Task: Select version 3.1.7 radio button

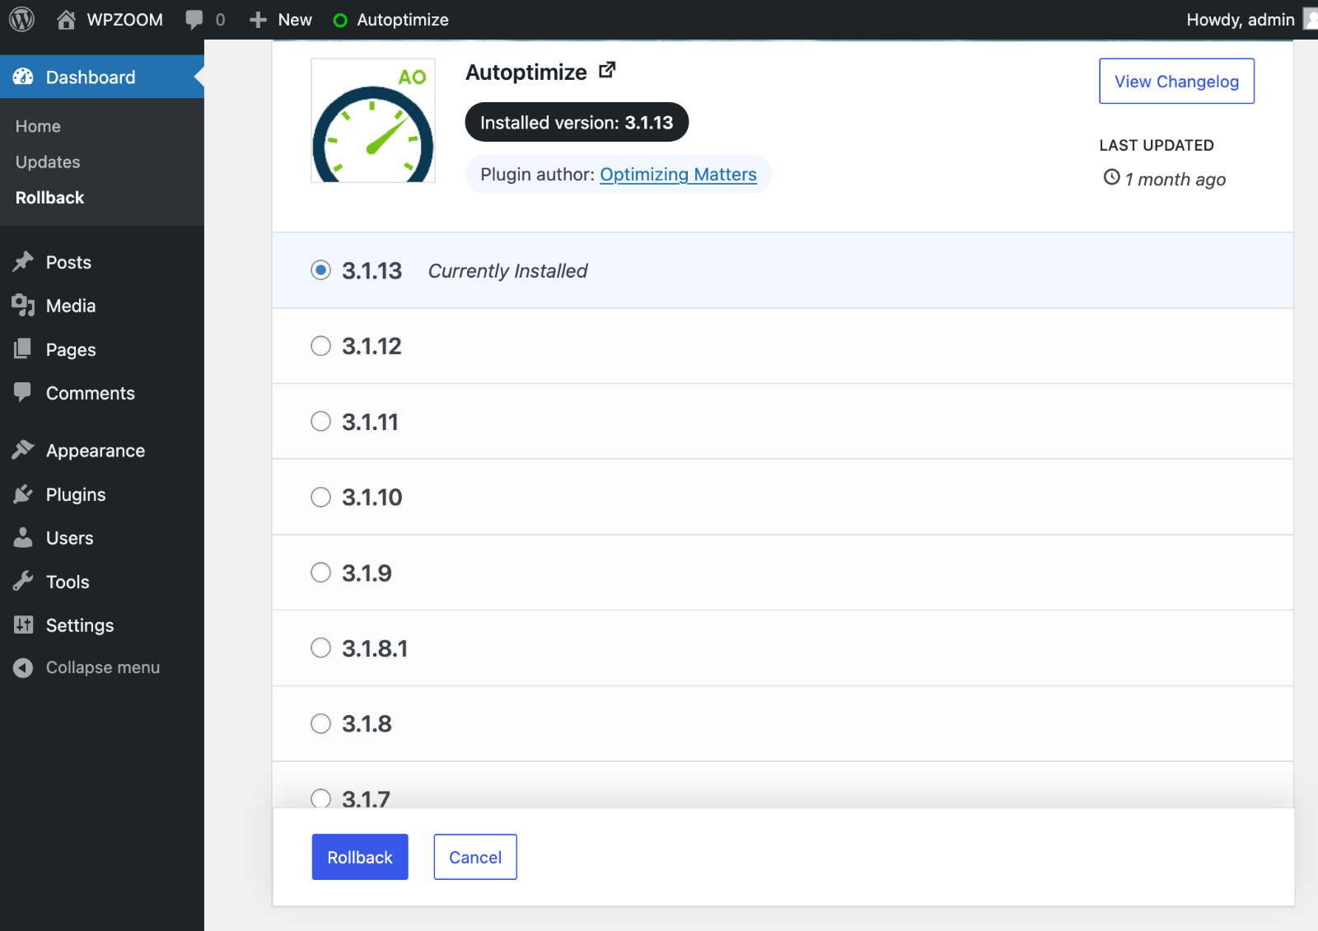Action: pos(320,798)
